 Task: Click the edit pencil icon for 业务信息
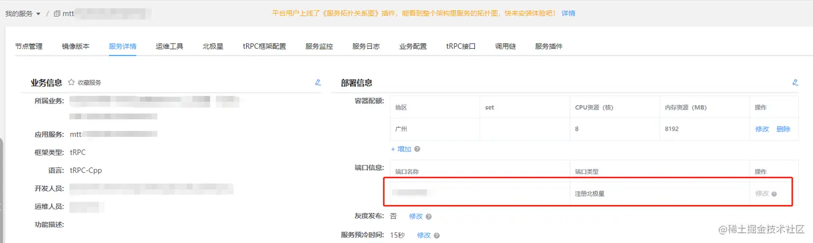tap(318, 83)
